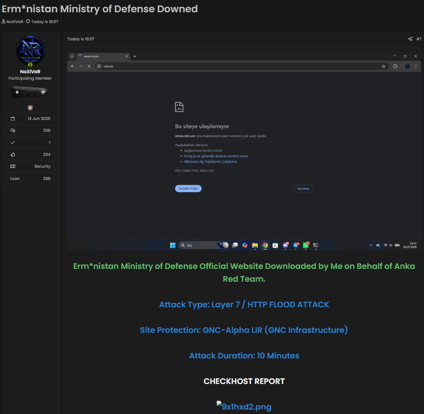Open the extensions puzzle icon
The width and height of the screenshot is (424, 414).
(395, 66)
